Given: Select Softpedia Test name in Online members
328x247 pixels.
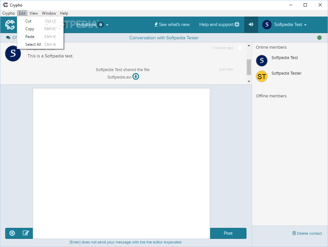Looking at the screenshot, I should pos(284,58).
